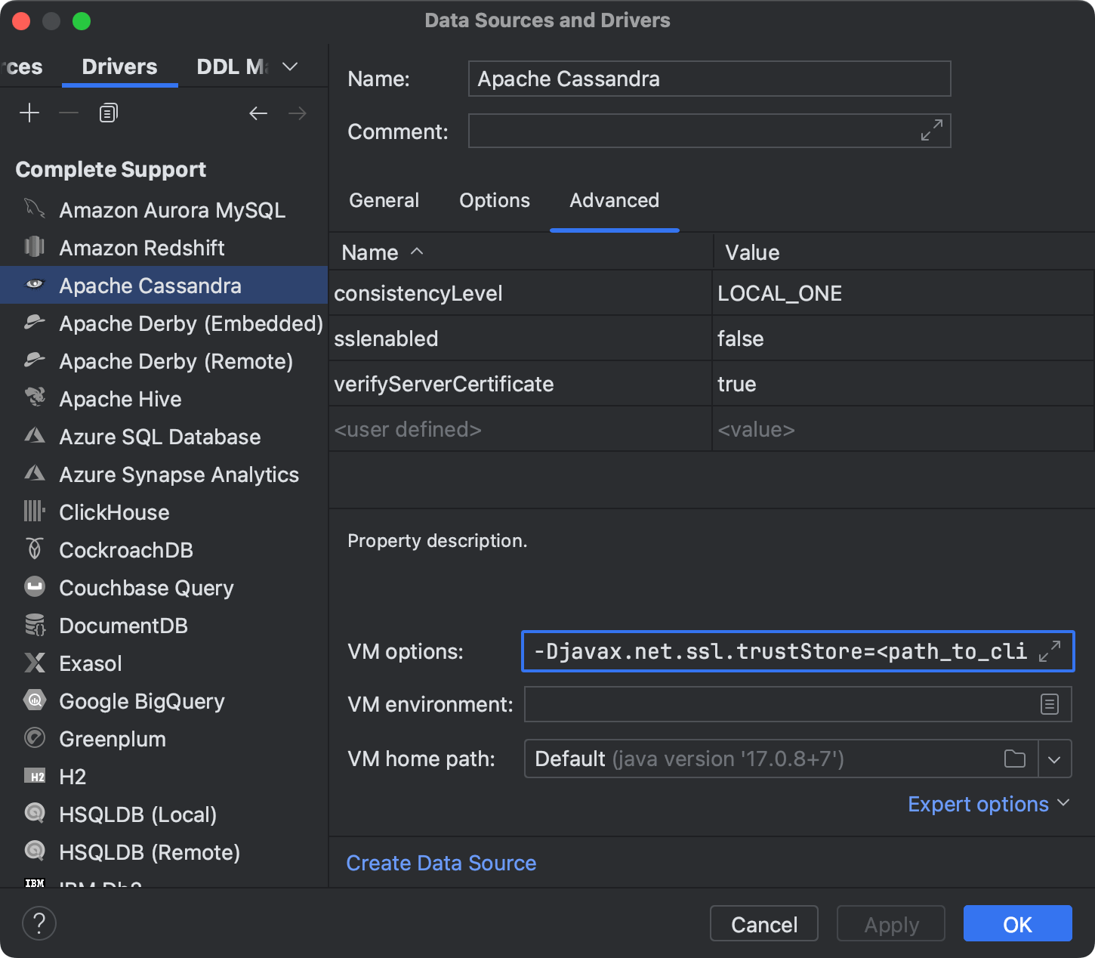Click the Couchbase Query icon
This screenshot has width=1095, height=958.
click(35, 586)
